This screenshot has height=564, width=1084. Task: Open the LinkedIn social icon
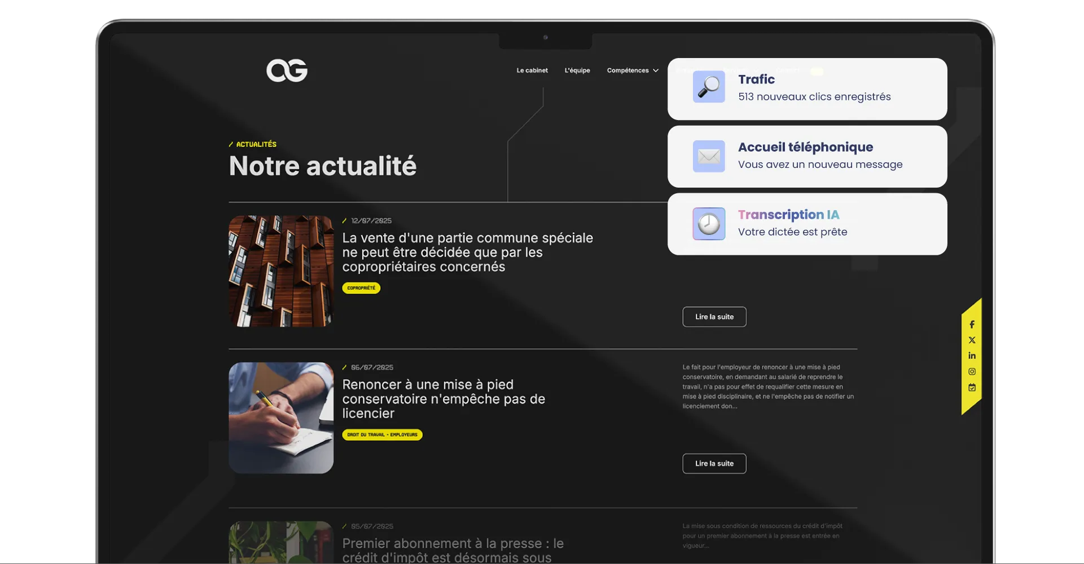click(972, 356)
